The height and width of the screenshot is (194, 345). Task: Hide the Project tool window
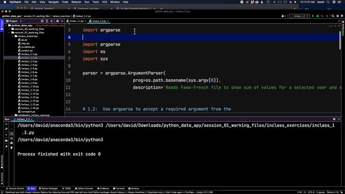pos(62,21)
